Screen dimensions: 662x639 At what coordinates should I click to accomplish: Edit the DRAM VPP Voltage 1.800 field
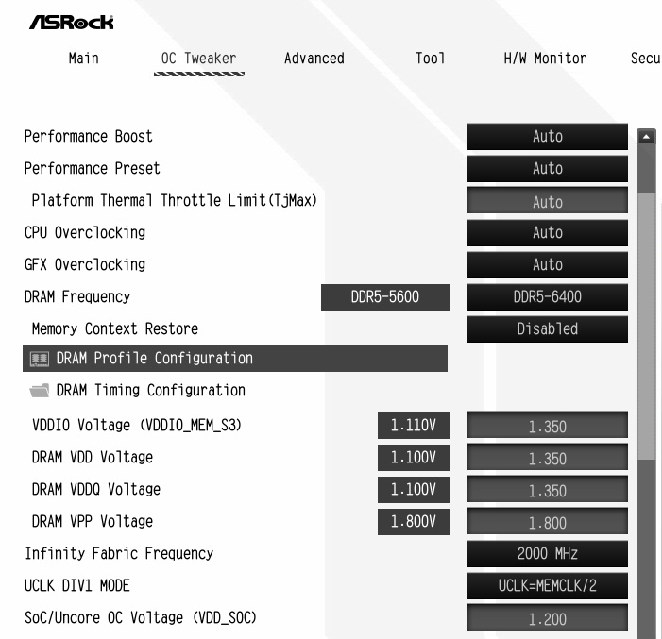pos(547,522)
